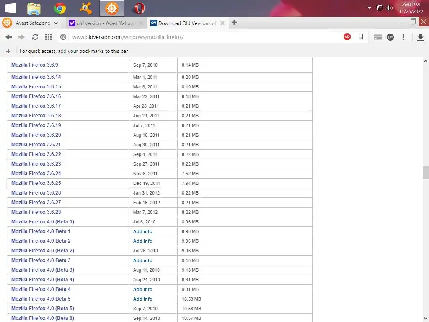Select the 7.52 MB size cell
The height and width of the screenshot is (322, 429).
pyautogui.click(x=245, y=174)
